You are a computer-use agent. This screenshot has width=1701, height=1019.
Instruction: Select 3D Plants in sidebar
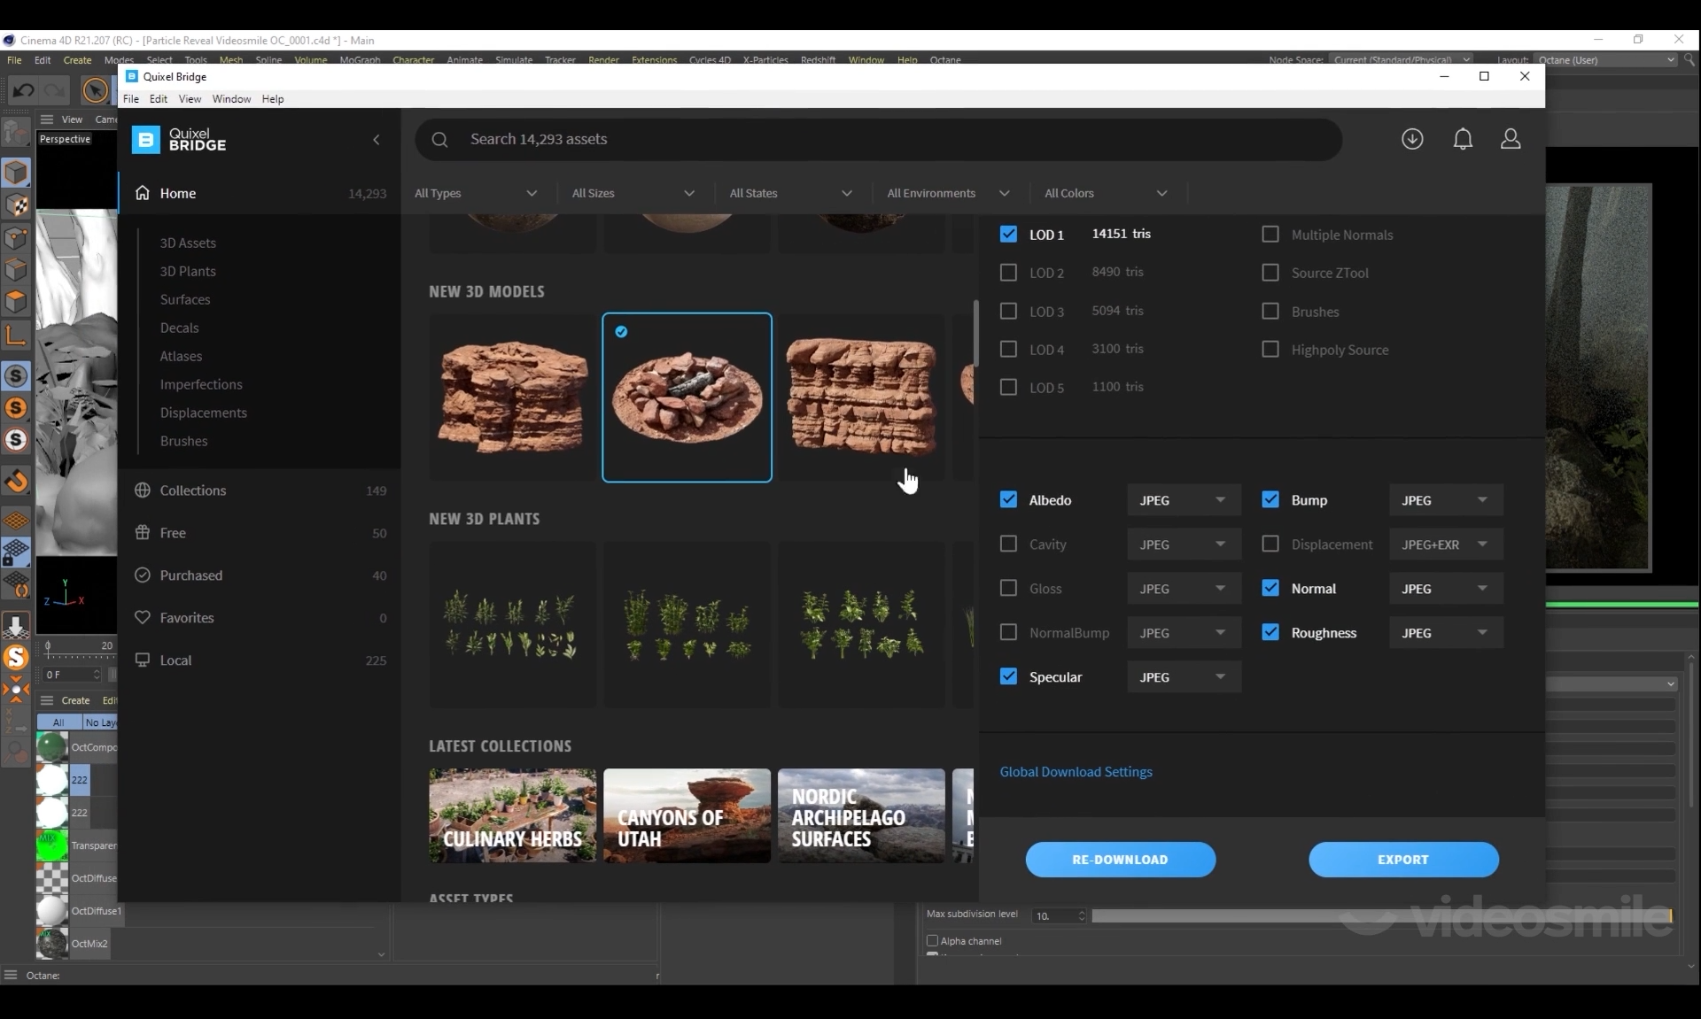[188, 271]
